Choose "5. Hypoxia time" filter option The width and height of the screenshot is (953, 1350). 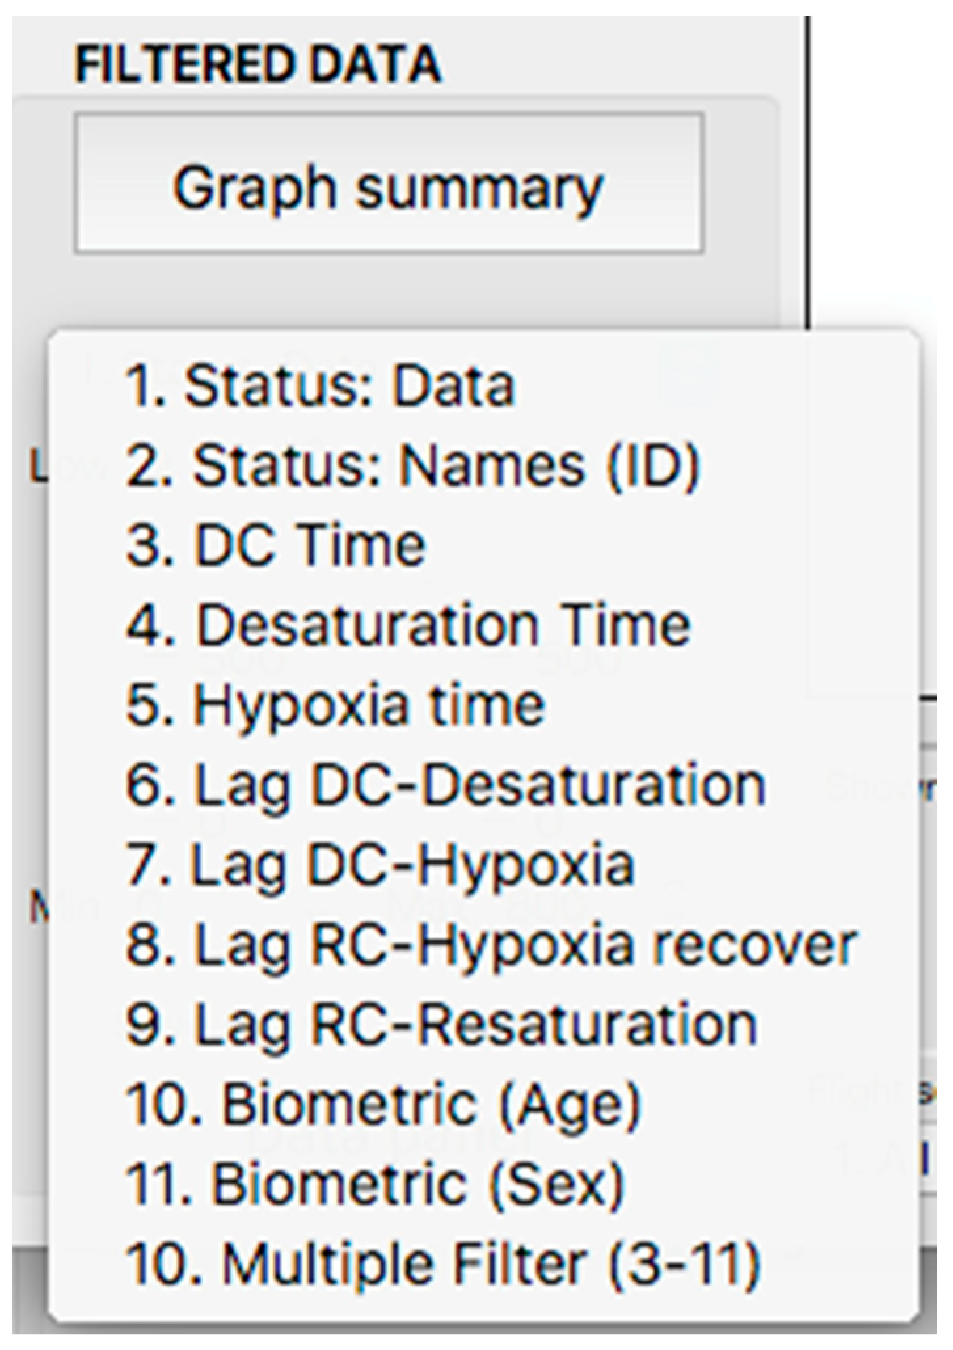click(x=335, y=705)
